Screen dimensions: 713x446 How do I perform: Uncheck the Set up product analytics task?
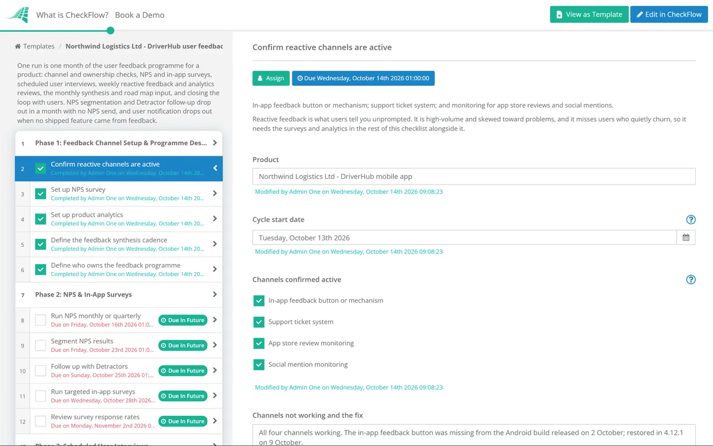pos(41,219)
